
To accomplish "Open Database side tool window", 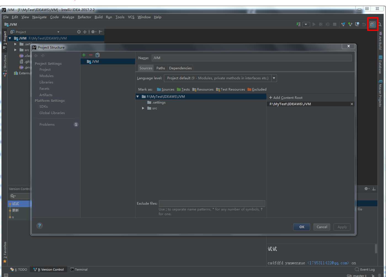I will coord(380,64).
